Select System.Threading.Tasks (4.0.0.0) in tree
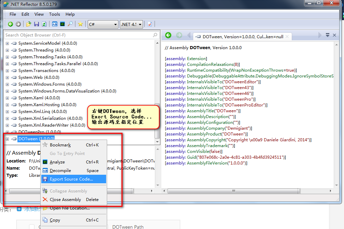This screenshot has width=344, height=229. tap(51, 57)
